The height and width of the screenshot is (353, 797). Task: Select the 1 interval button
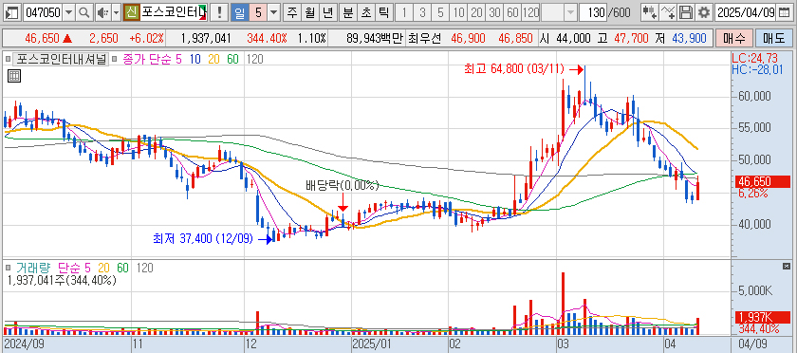click(x=404, y=12)
